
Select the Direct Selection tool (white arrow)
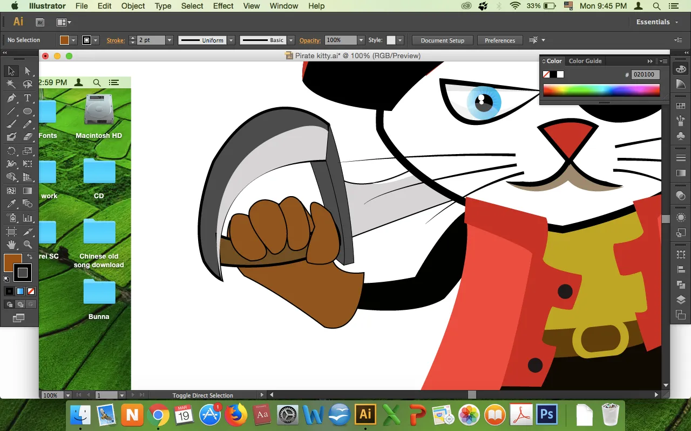[28, 71]
